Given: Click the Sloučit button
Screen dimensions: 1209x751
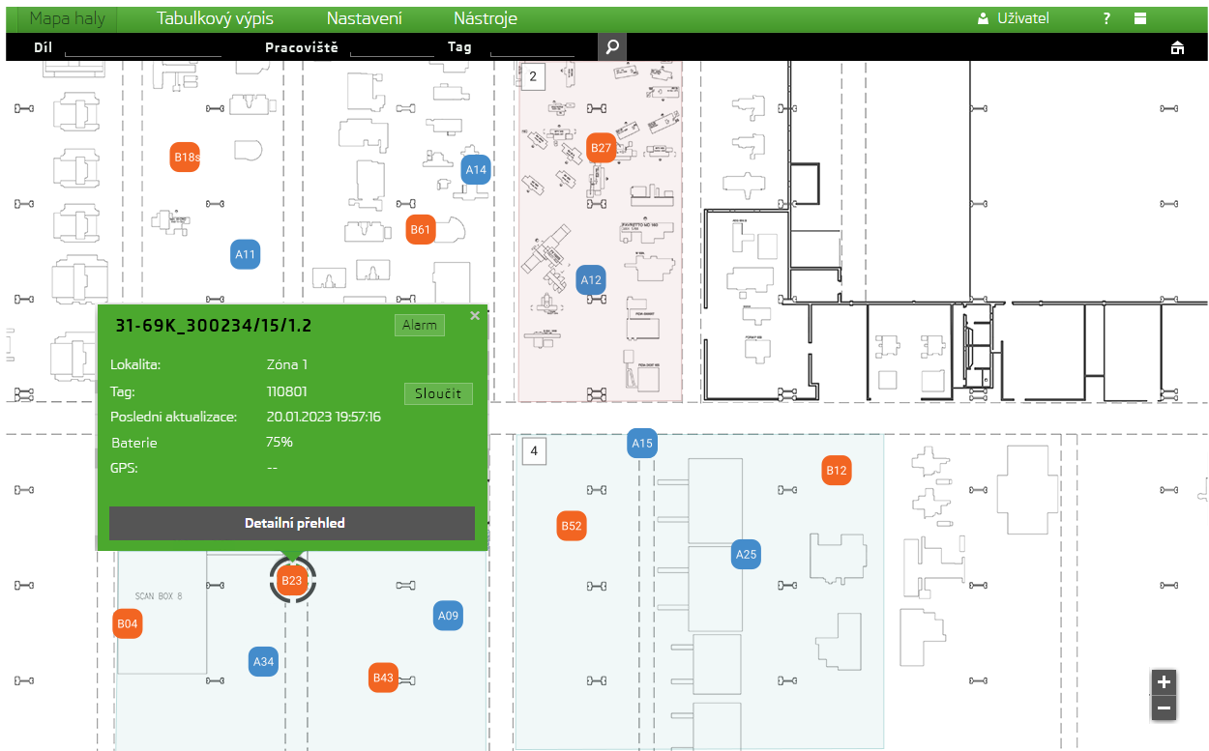Looking at the screenshot, I should point(438,393).
